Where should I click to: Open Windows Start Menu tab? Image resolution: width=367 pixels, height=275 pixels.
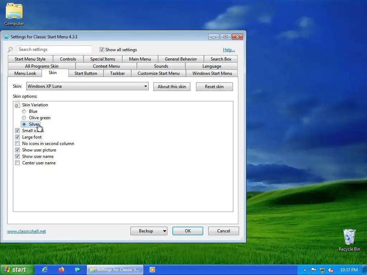coord(212,73)
